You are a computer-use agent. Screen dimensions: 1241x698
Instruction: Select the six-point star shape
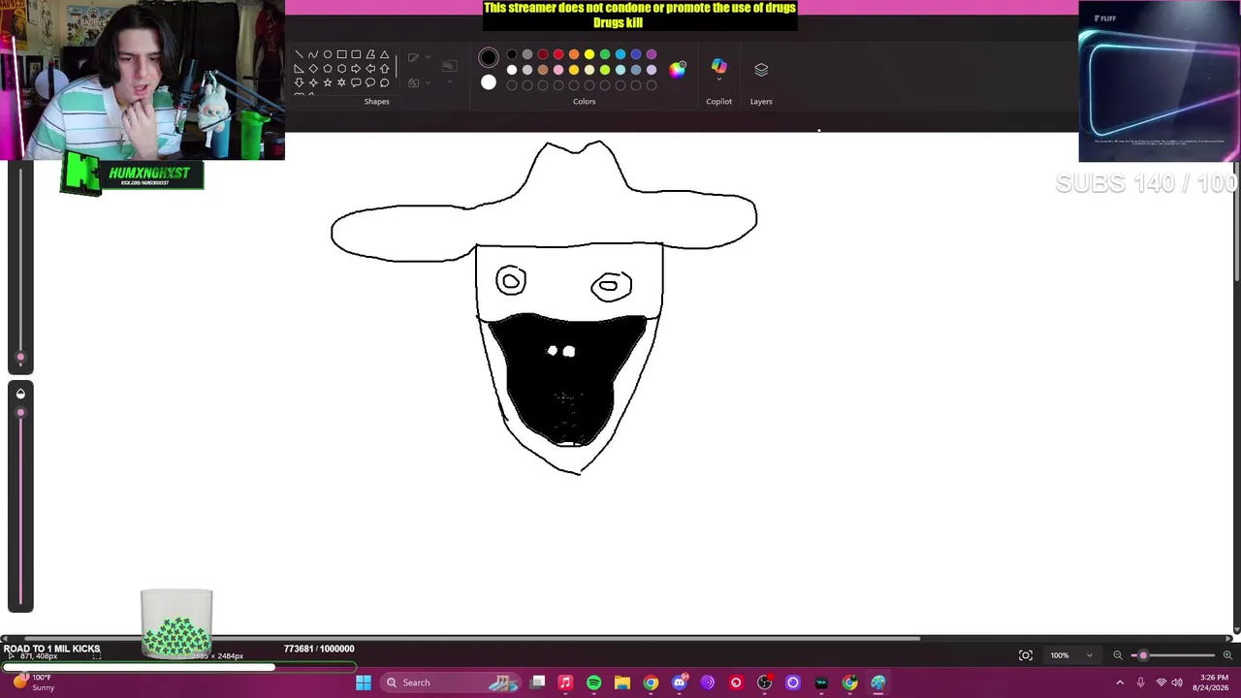click(x=342, y=82)
